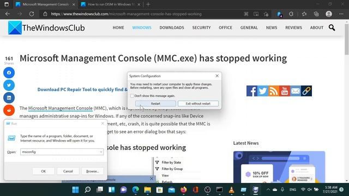Click the Twitter follow icon on right
Viewport: 349px width, 196px height.
pyautogui.click(x=263, y=91)
